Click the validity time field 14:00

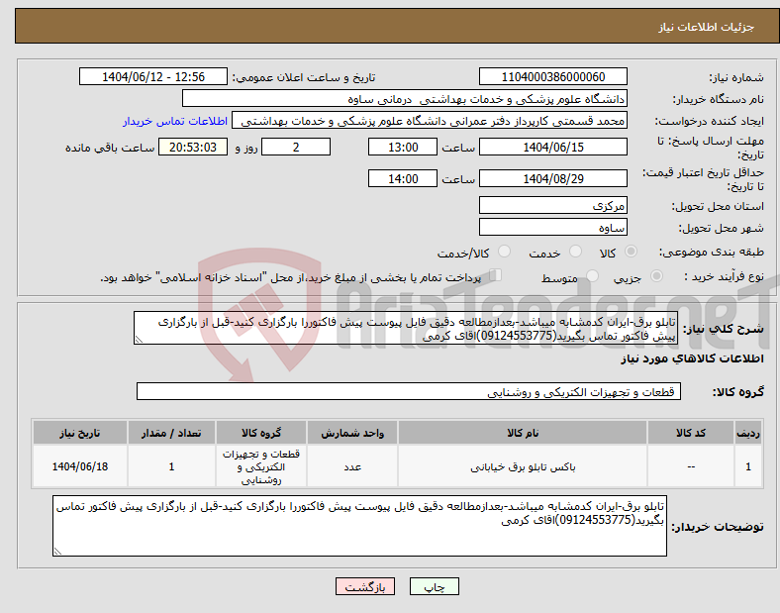point(403,178)
